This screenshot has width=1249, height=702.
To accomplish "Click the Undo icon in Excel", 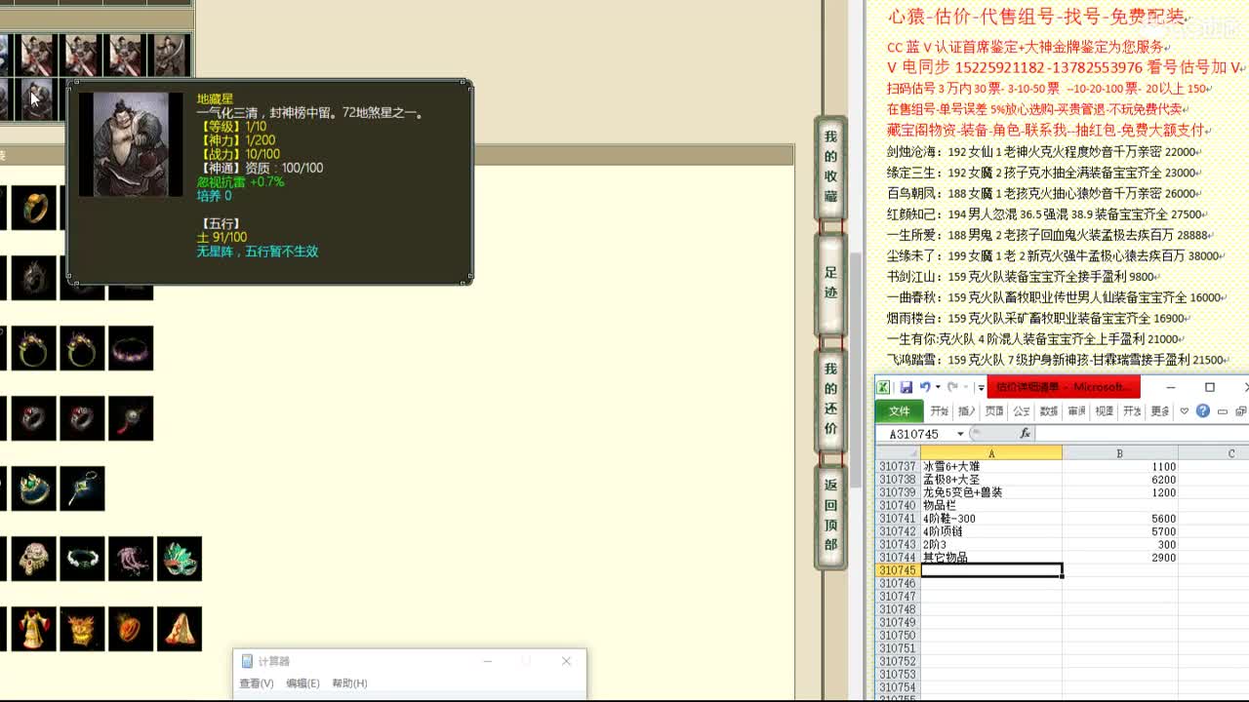I will point(924,387).
